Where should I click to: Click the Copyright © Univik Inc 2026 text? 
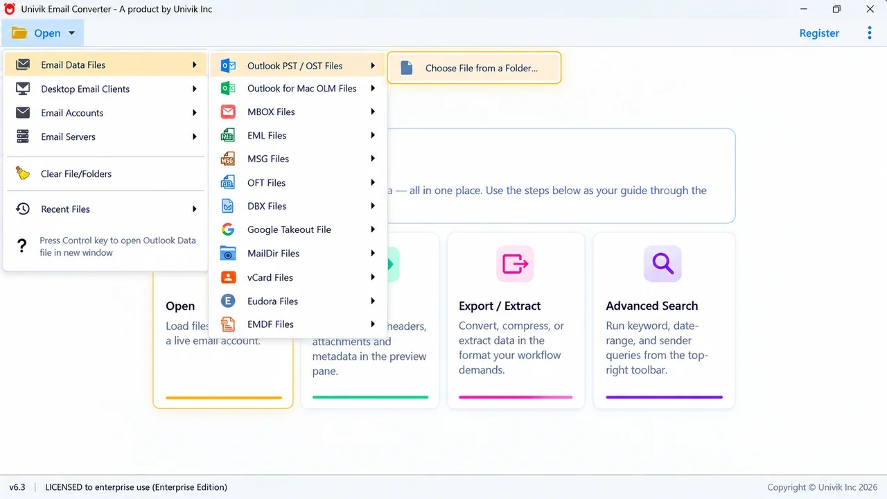click(823, 487)
